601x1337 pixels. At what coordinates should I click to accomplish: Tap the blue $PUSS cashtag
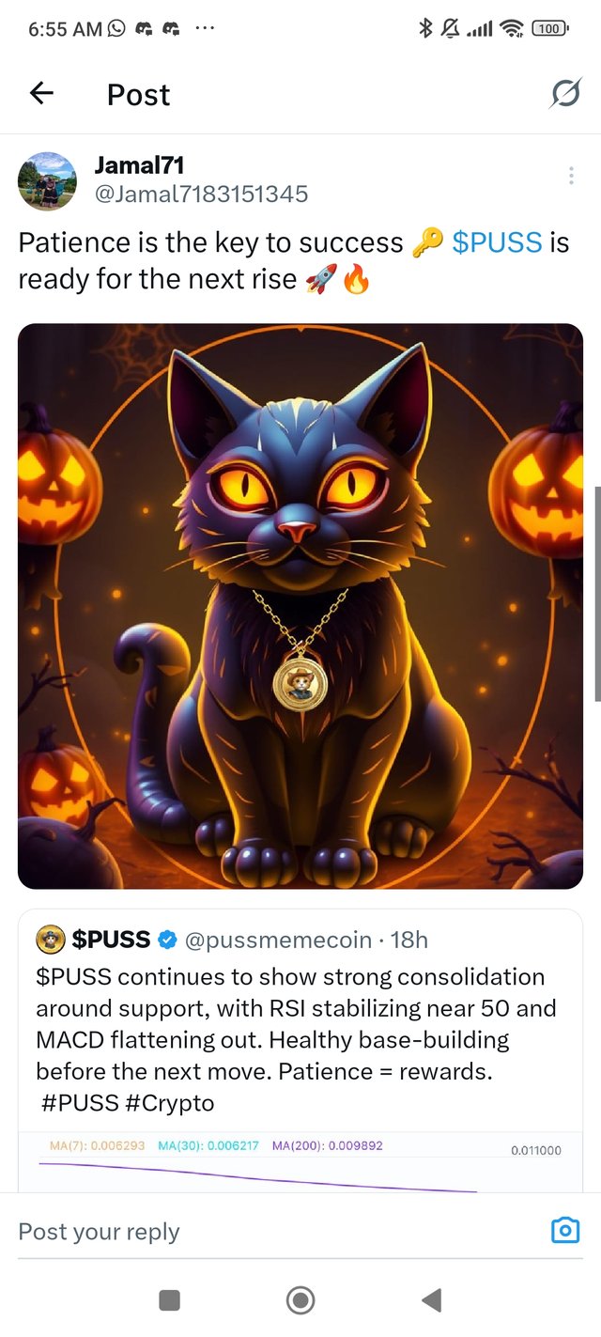(497, 242)
